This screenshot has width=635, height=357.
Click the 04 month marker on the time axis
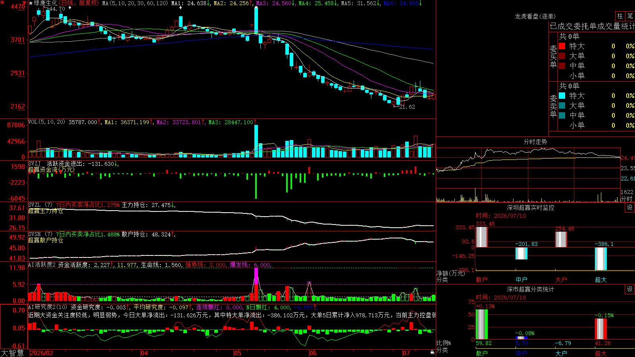pos(144,353)
